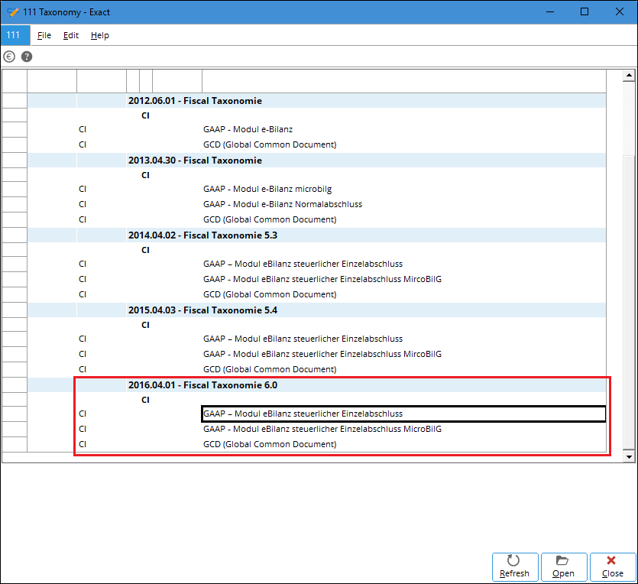Click the Refresh button

(x=515, y=567)
